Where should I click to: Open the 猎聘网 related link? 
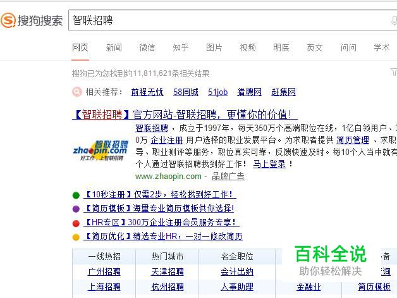[250, 92]
